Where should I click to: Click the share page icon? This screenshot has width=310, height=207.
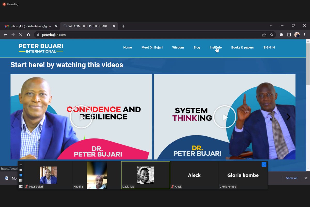(264, 35)
